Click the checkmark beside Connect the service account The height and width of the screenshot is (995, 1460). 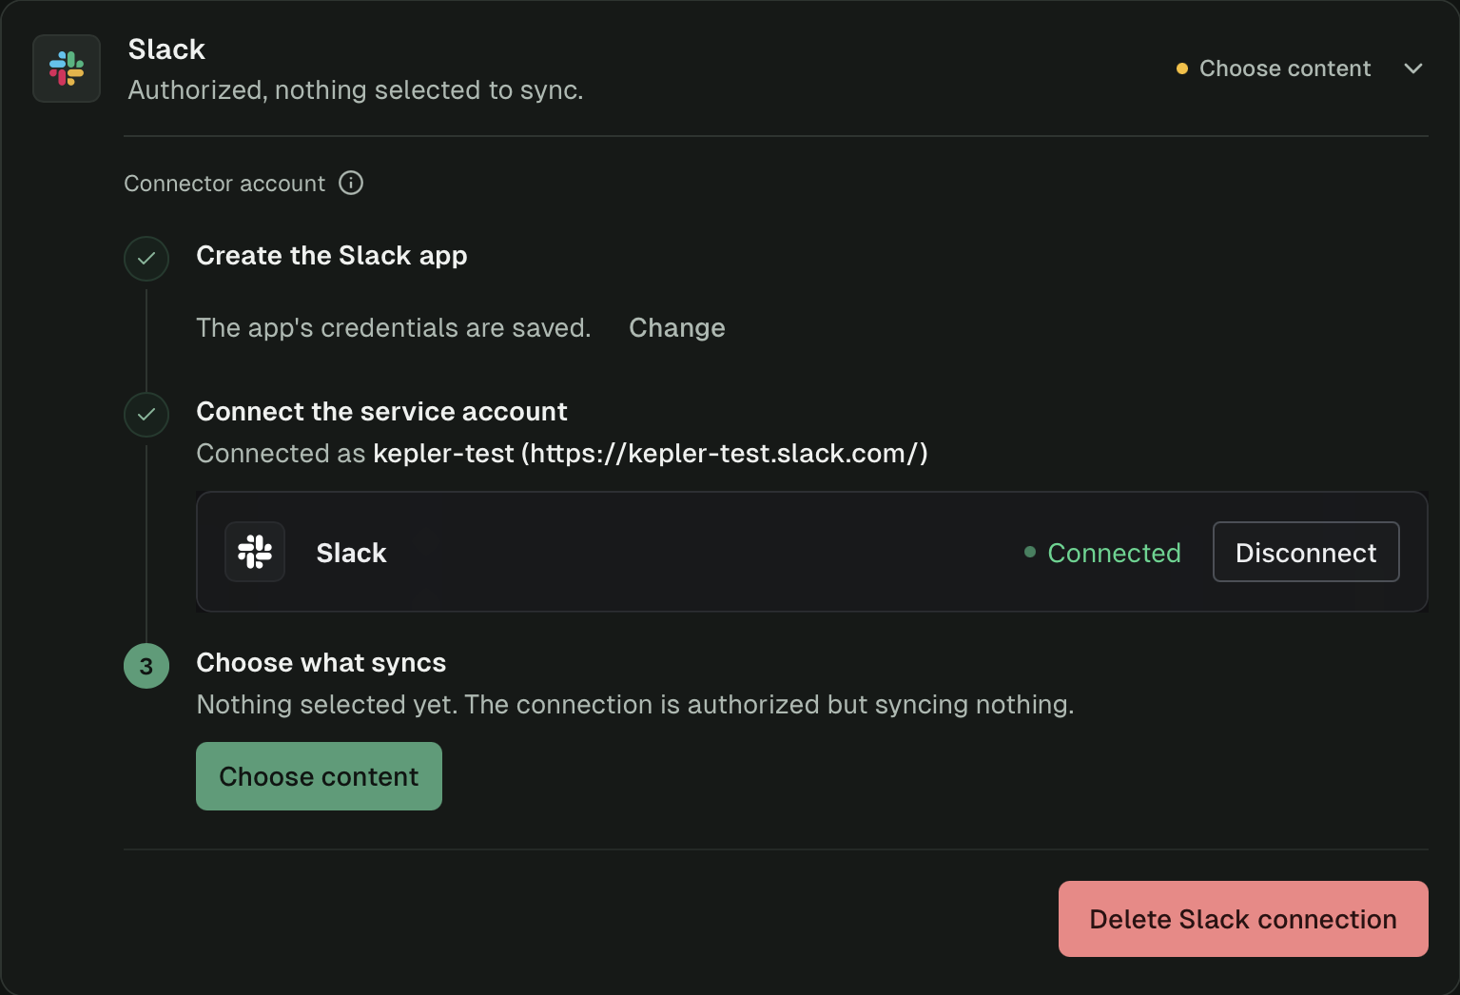146,415
